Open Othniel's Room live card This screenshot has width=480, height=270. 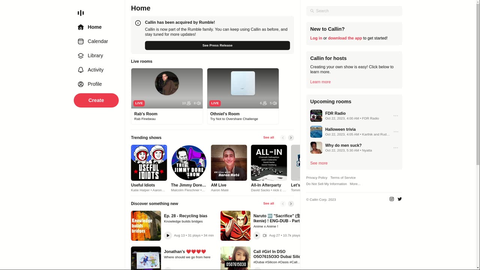(243, 96)
